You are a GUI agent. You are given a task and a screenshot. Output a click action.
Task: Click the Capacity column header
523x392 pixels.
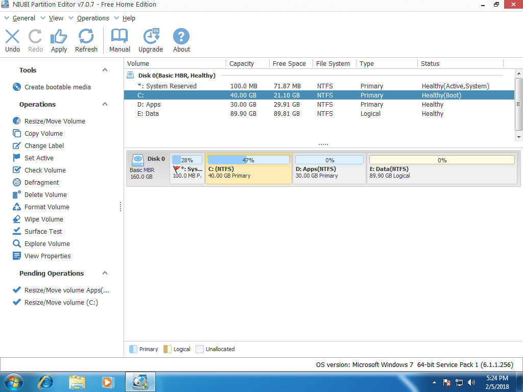[248, 64]
